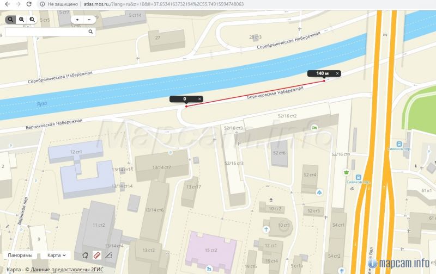Screen dimensions: 436x274
Task: Expand the Карта map type dropdown
Action: (56, 255)
